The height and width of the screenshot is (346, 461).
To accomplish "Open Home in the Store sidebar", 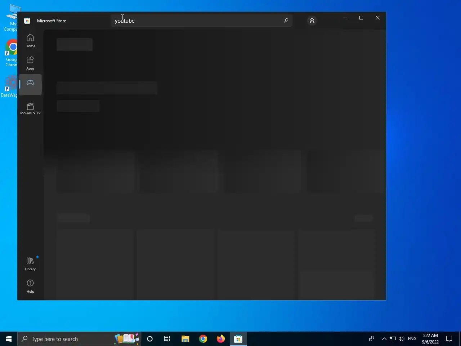I will [30, 41].
